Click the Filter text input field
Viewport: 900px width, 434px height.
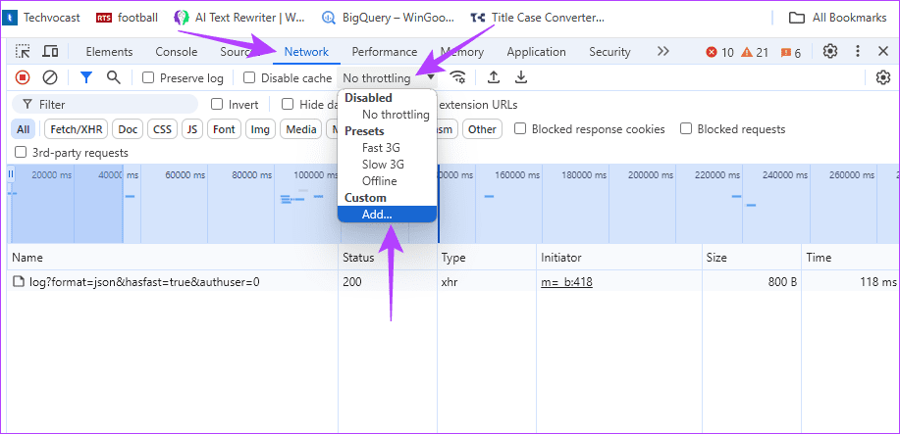click(108, 104)
